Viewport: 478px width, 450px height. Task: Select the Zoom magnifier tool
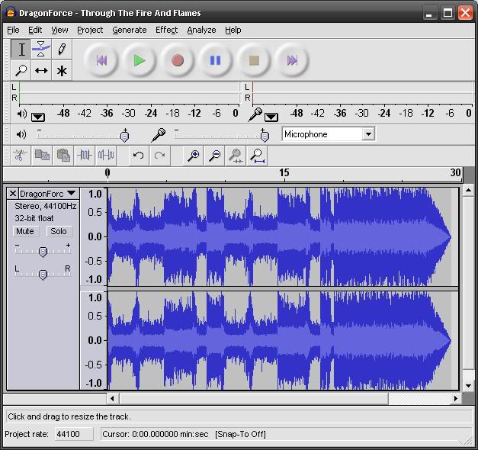(22, 70)
